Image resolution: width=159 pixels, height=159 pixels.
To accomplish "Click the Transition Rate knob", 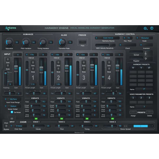I will pyautogui.click(x=62, y=42).
